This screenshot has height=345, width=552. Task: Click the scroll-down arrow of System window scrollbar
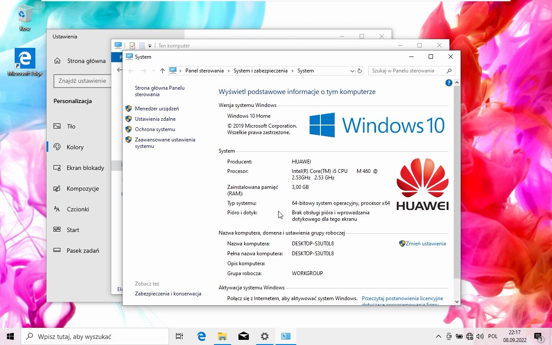[x=457, y=302]
